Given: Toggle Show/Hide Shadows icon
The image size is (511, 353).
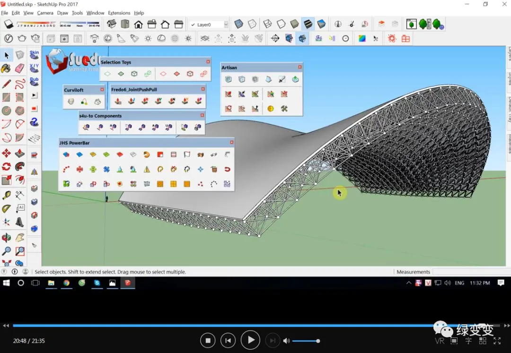Looking at the screenshot, I should click(9, 24).
